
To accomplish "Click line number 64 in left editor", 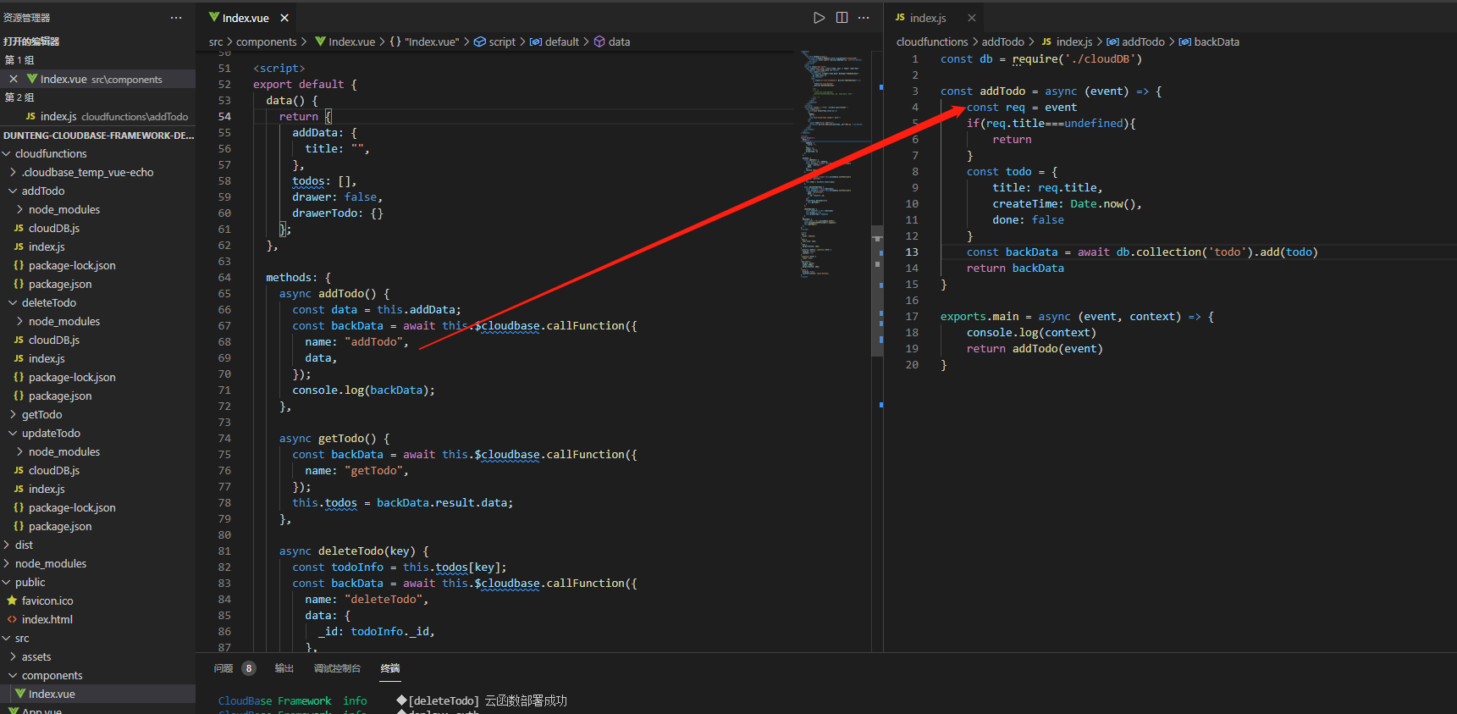I will coord(224,277).
